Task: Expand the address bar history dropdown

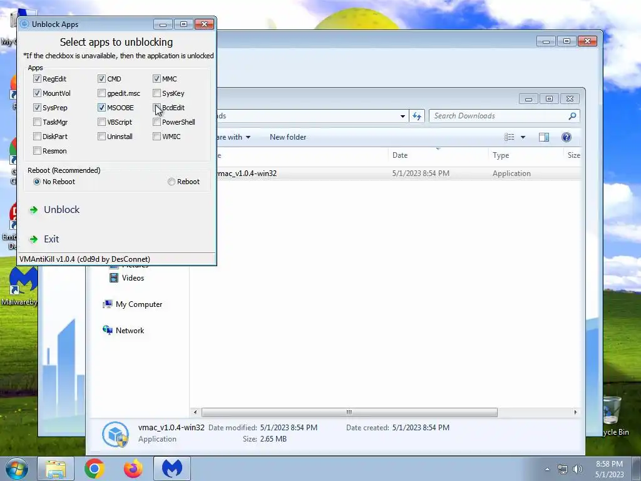Action: point(403,116)
